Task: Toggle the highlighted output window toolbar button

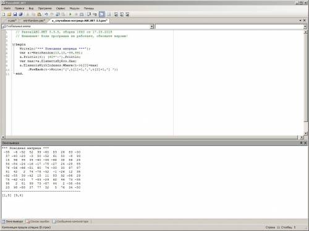Action: click(102, 14)
